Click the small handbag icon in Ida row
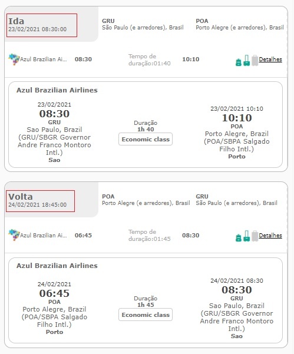The height and width of the screenshot is (354, 294). 239,62
